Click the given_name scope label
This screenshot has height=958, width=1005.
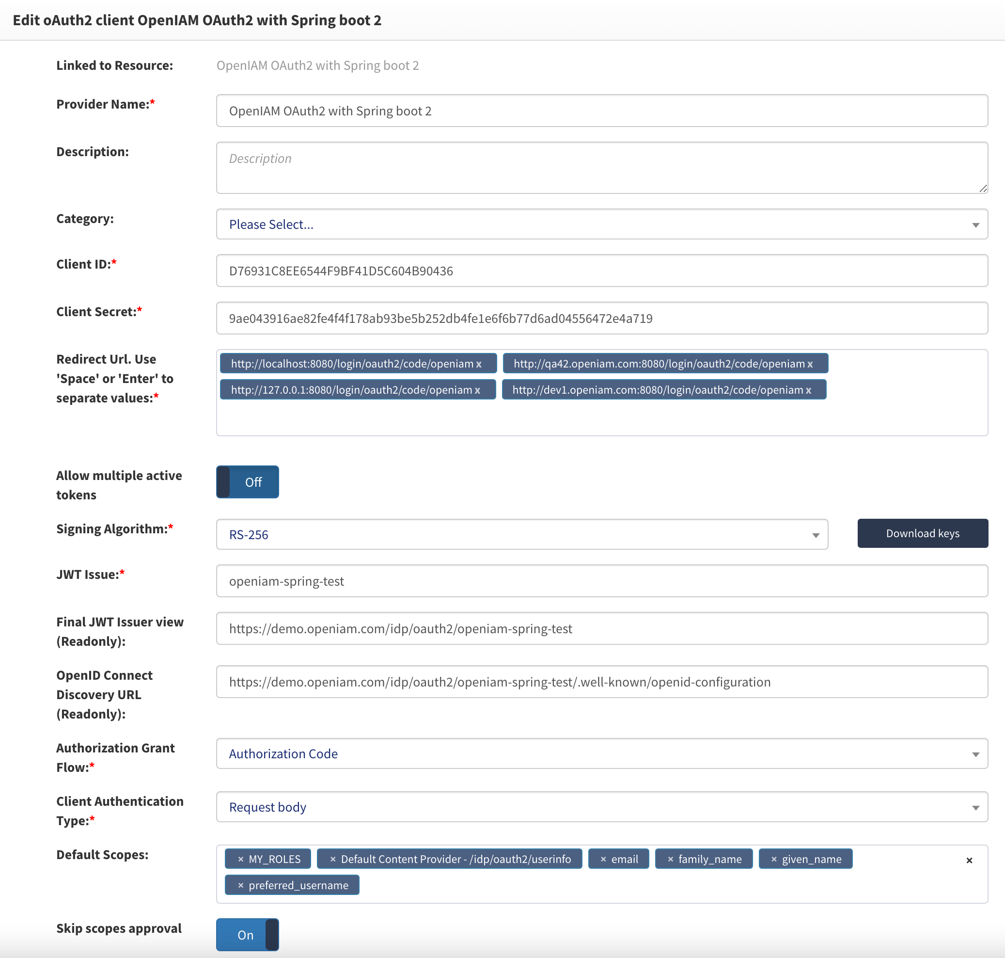[x=812, y=860]
